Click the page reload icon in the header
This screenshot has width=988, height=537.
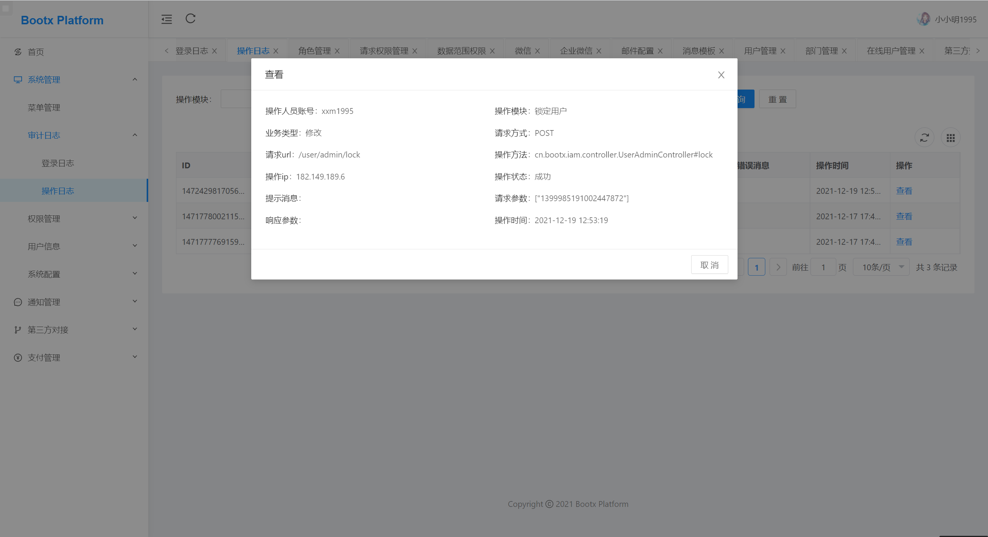tap(190, 19)
